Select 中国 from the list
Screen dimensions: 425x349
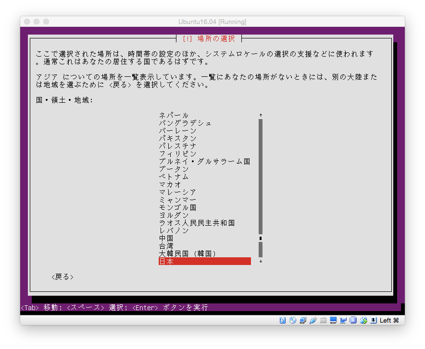[166, 238]
